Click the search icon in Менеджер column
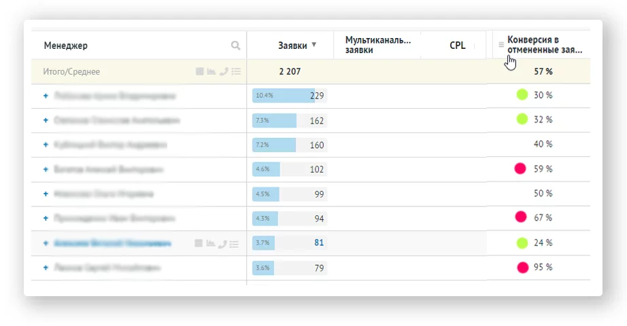The height and width of the screenshot is (326, 627). (235, 46)
